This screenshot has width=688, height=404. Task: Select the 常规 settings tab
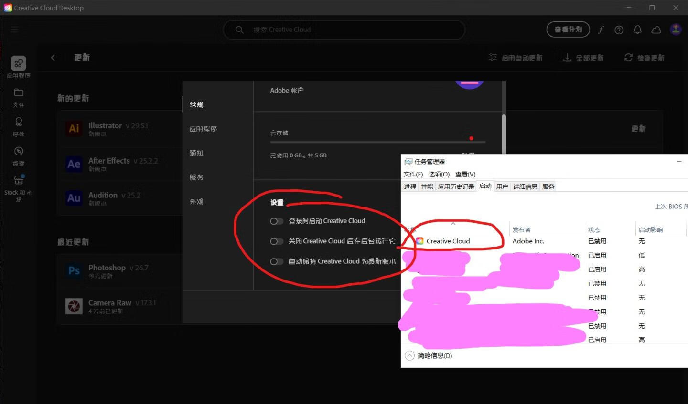coord(196,104)
